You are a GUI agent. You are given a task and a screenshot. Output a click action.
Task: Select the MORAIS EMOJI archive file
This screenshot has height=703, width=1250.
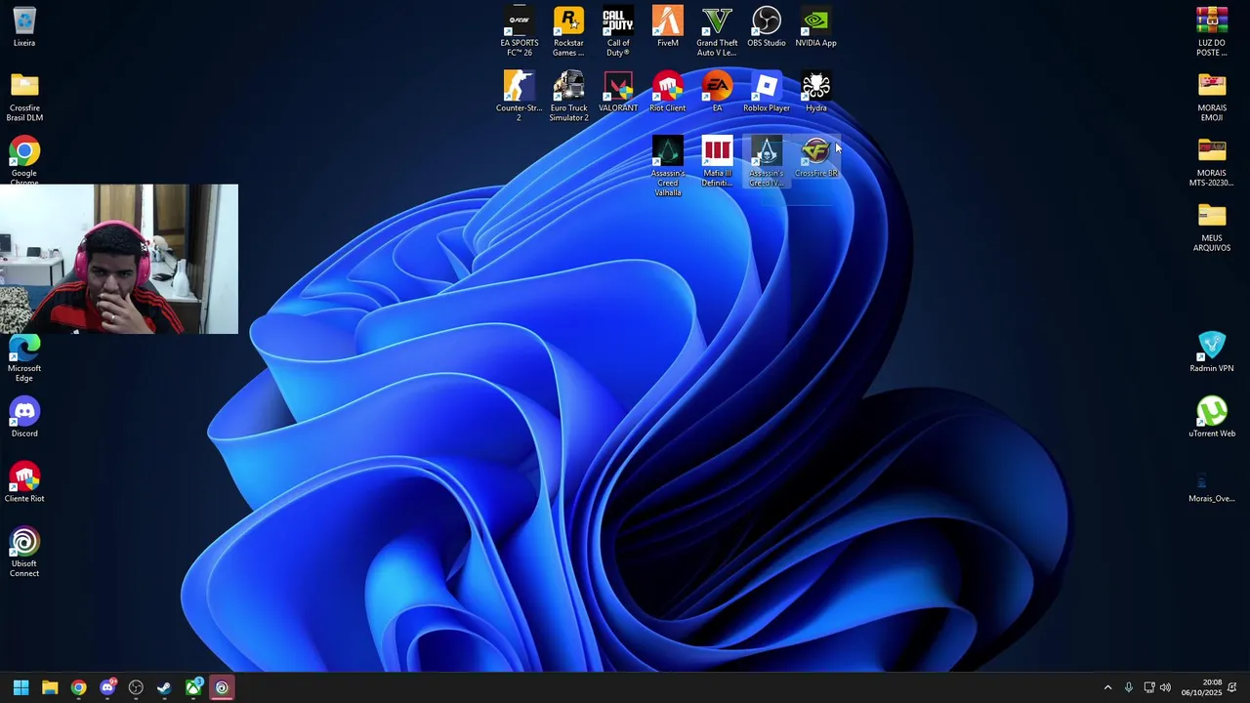[1212, 97]
